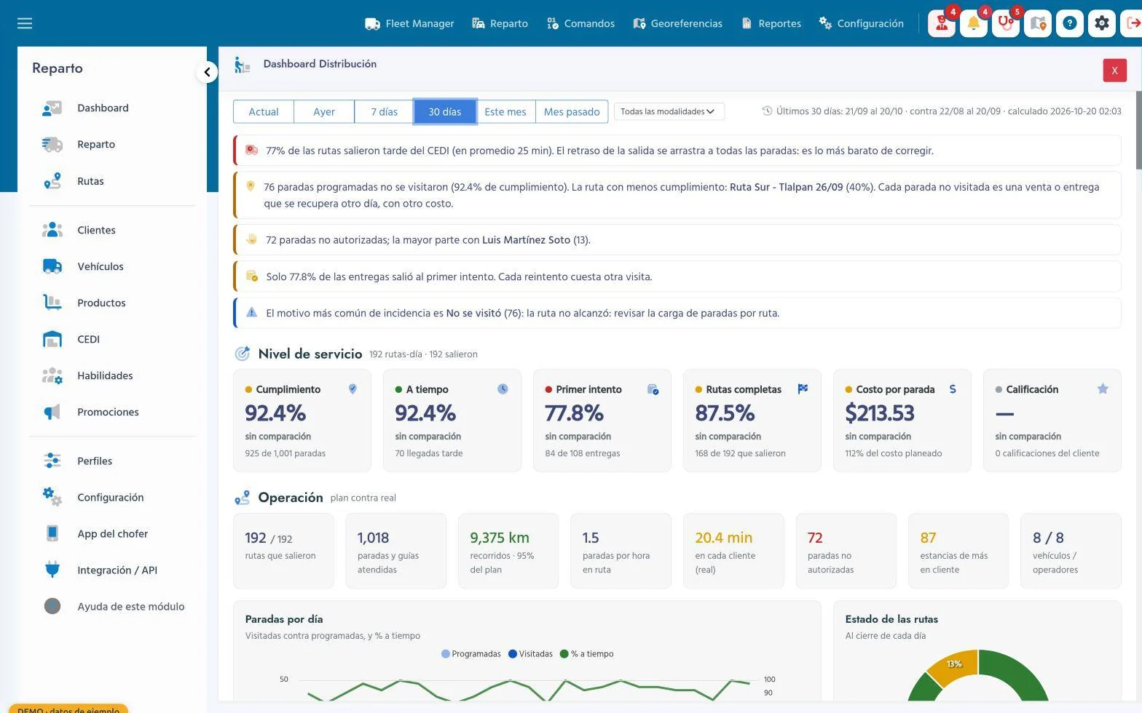Collapse the Reparto sidebar with chevron
This screenshot has width=1142, height=713.
click(207, 72)
